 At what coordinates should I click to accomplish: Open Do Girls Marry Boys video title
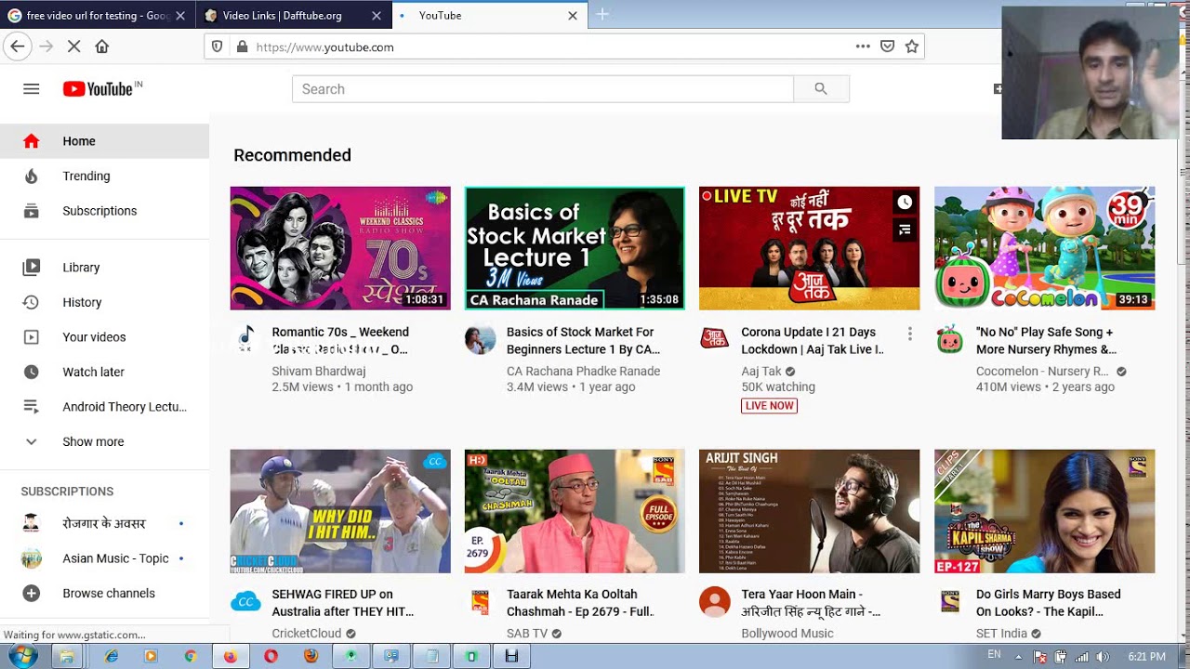click(x=1049, y=603)
